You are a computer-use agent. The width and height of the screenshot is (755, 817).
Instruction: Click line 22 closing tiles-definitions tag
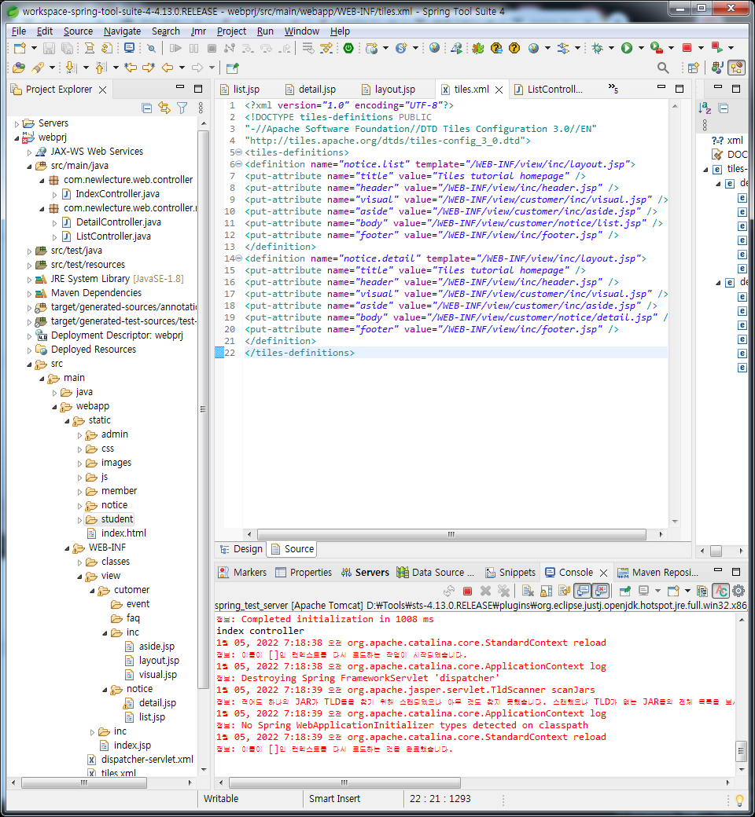click(300, 353)
